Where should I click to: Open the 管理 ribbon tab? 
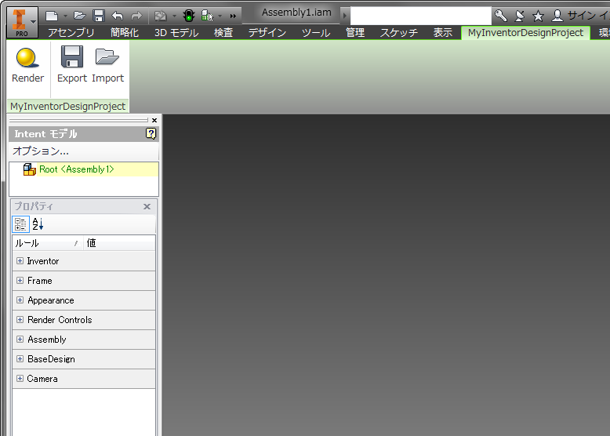tap(355, 33)
